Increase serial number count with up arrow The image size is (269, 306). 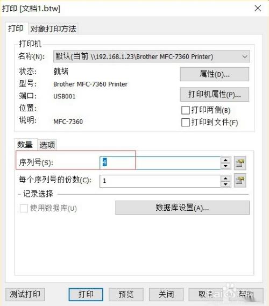[x=225, y=160]
